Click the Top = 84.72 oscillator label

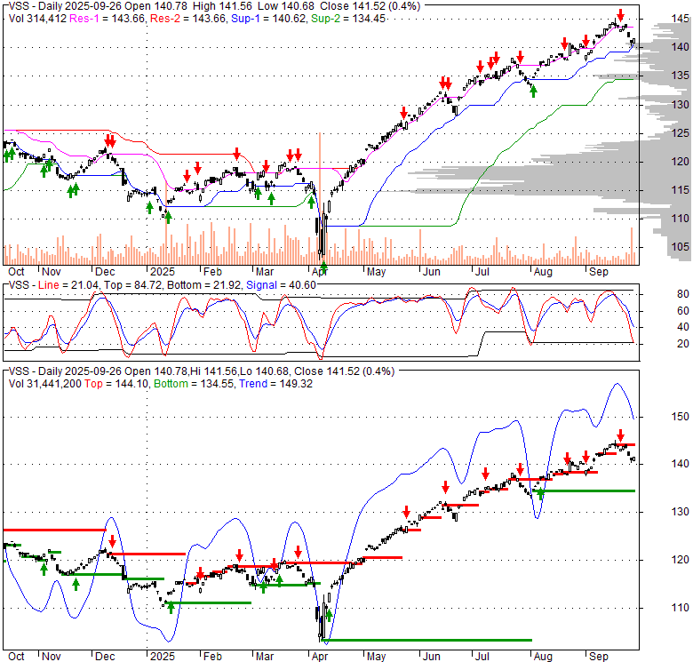132,285
